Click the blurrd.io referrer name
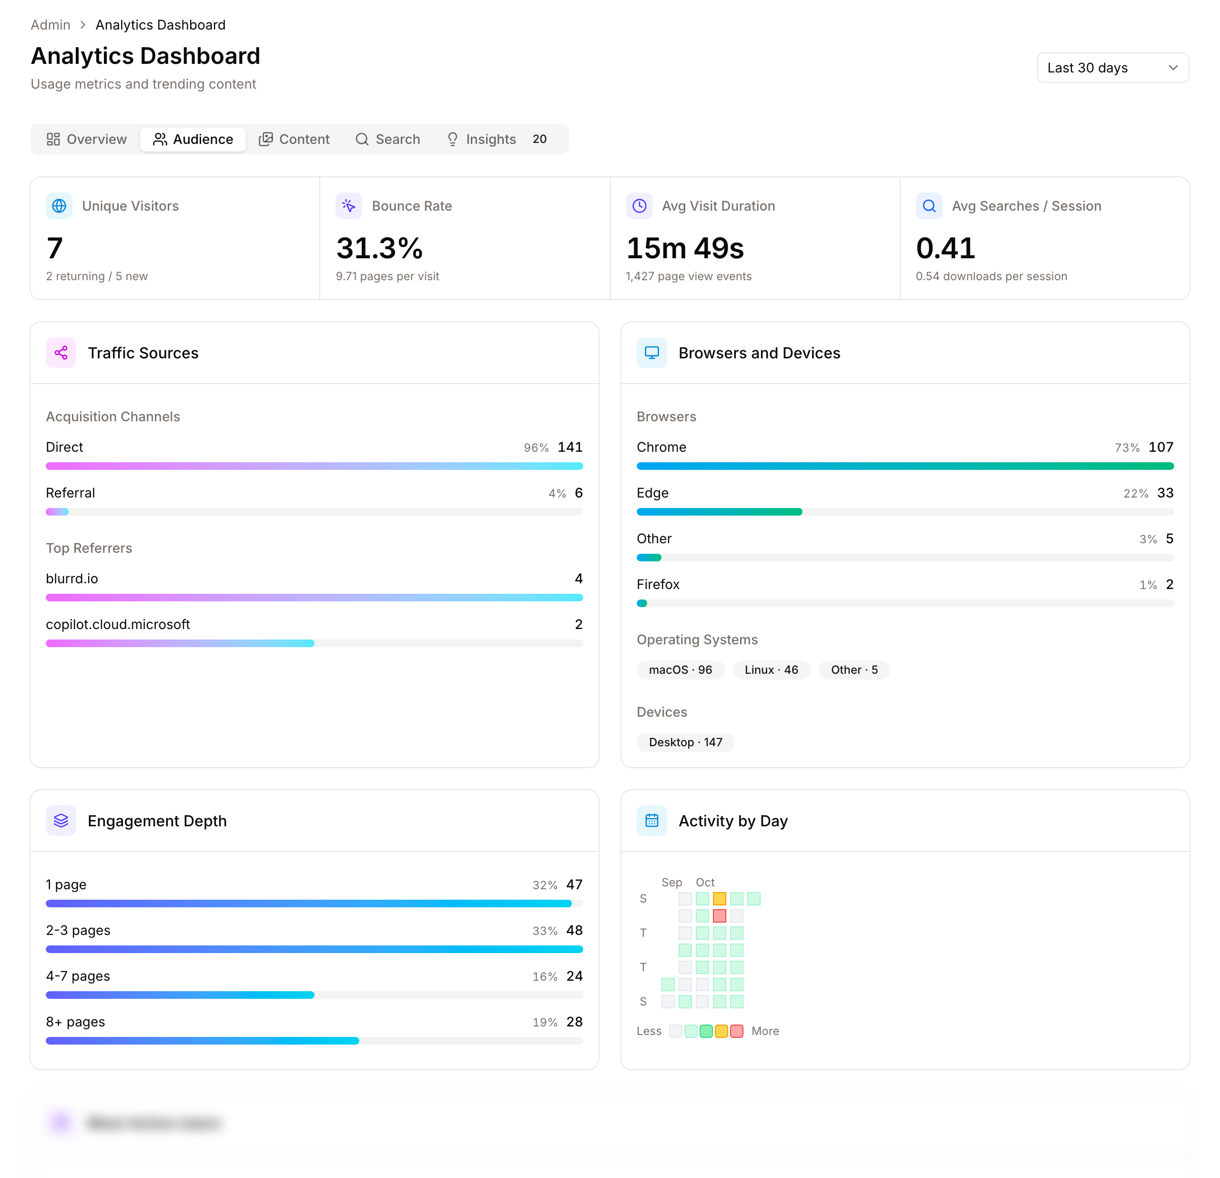 tap(72, 579)
